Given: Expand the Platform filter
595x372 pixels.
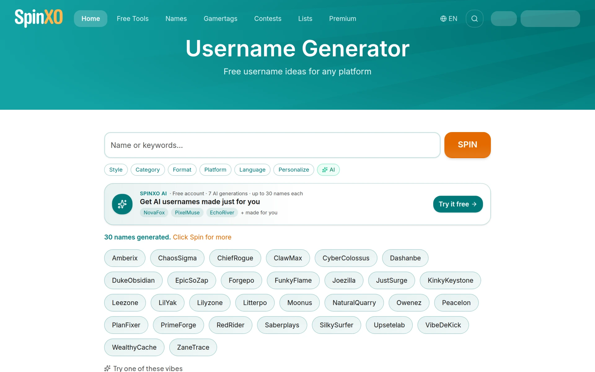Looking at the screenshot, I should tap(215, 170).
